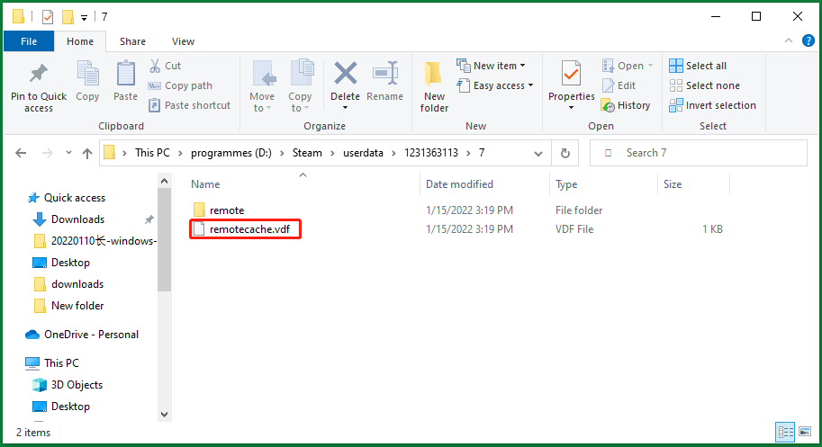Click the Rename button
Screen dimensions: 822x447
(384, 81)
